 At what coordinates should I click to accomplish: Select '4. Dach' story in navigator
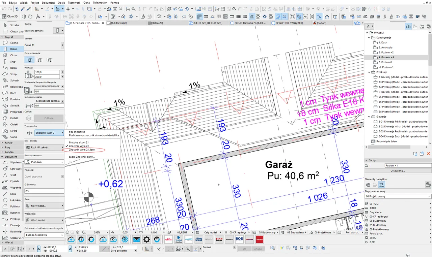pyautogui.click(x=383, y=42)
